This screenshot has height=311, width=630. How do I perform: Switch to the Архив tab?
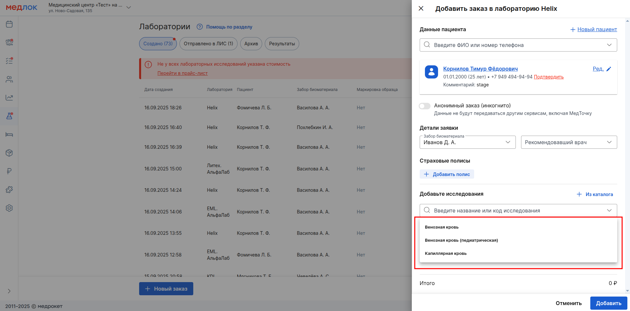(x=251, y=44)
